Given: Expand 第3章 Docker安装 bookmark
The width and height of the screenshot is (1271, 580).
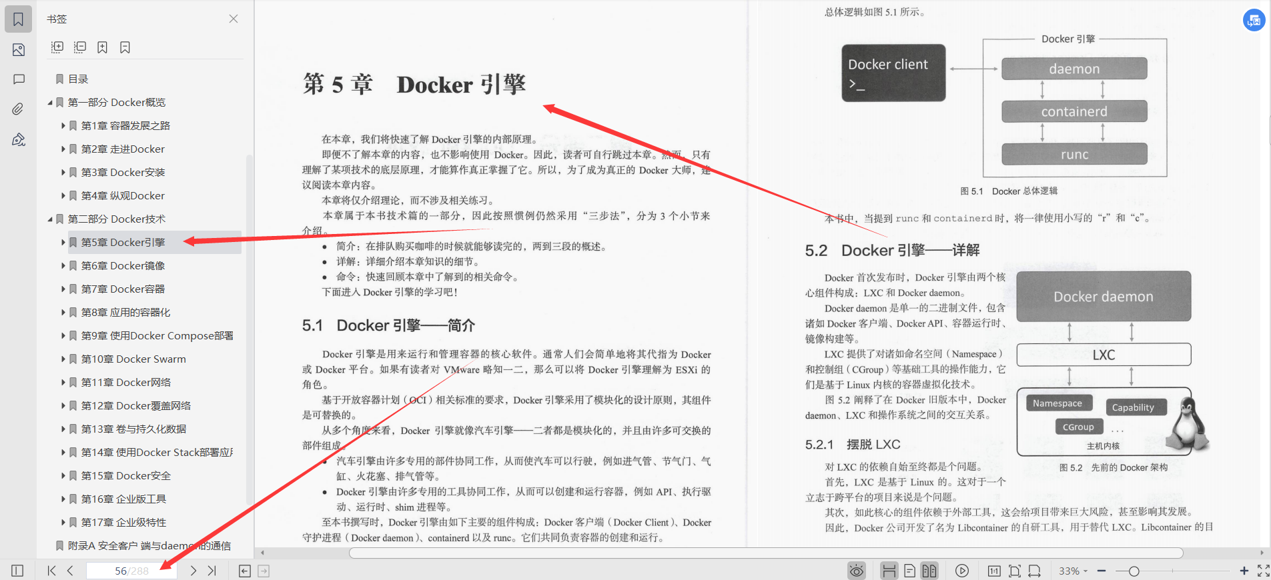Looking at the screenshot, I should 63,172.
